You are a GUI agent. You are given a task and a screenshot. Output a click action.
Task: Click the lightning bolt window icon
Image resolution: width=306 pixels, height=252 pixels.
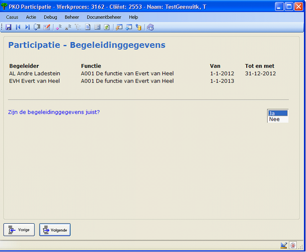pyautogui.click(x=119, y=27)
